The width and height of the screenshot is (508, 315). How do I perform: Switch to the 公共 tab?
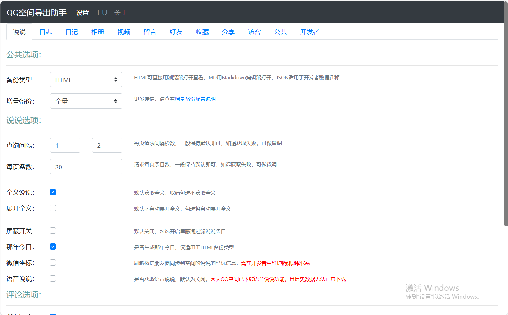click(281, 32)
